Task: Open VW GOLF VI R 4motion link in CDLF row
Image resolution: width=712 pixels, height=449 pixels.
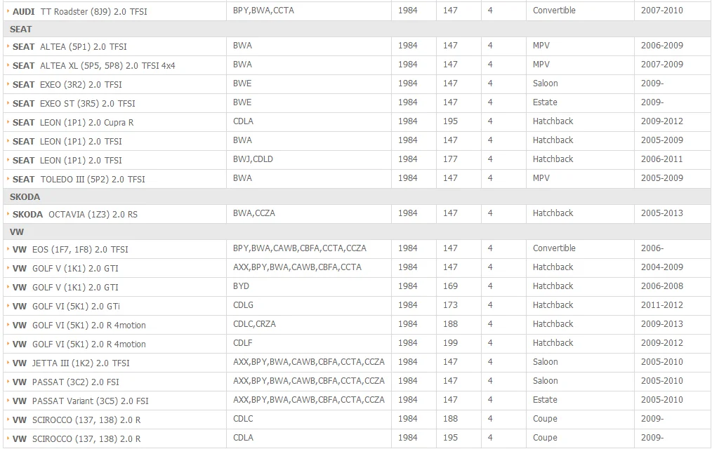Action: pos(79,344)
